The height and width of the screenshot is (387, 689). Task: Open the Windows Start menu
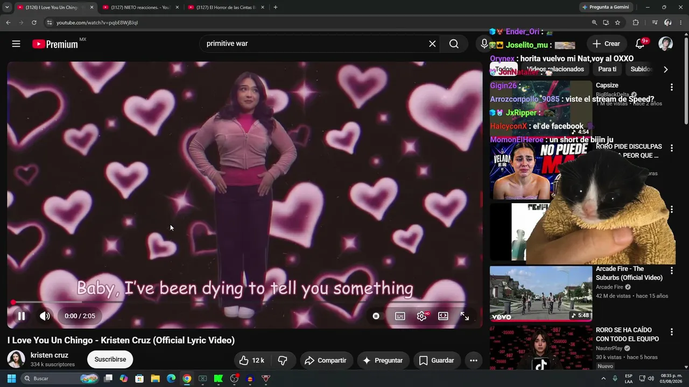[x=11, y=378]
